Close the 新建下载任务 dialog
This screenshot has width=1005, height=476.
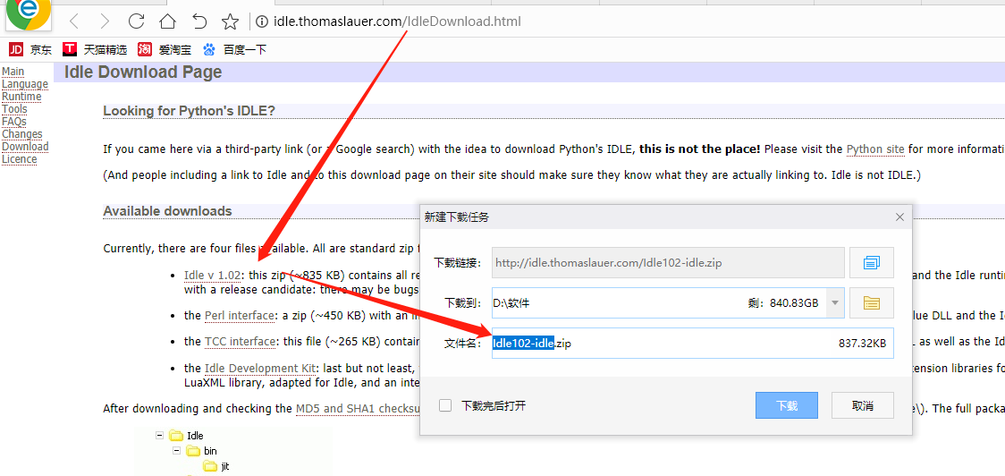coord(899,217)
